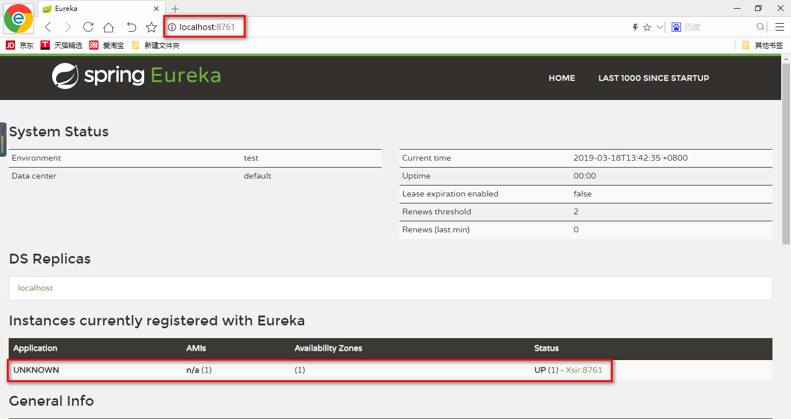This screenshot has width=791, height=419.
Task: Click the spring Eureka logo
Action: point(136,76)
